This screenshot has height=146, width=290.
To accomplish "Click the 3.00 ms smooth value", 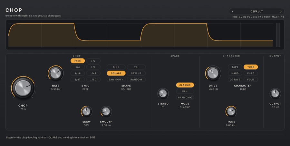I will coord(106,125).
